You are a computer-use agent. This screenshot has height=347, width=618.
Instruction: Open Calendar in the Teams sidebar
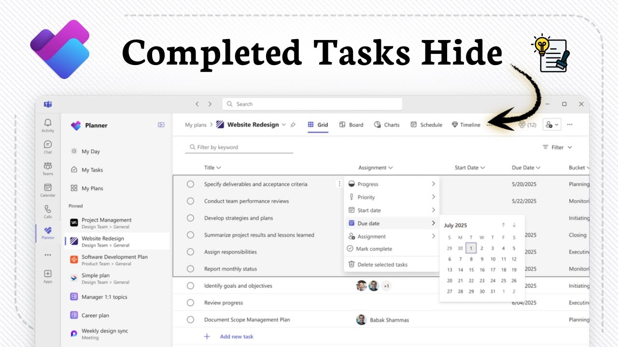pos(48,190)
